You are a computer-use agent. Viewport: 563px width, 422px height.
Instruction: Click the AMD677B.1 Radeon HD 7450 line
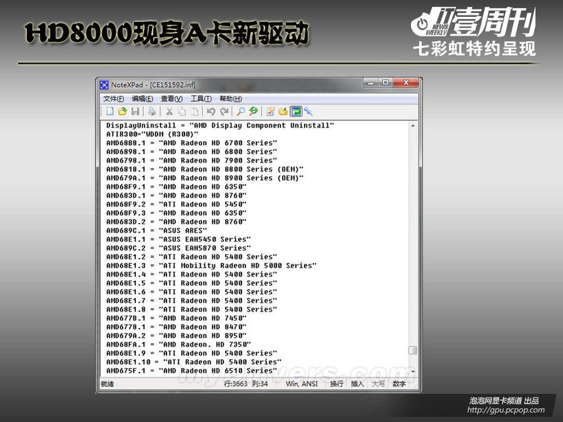(x=176, y=318)
